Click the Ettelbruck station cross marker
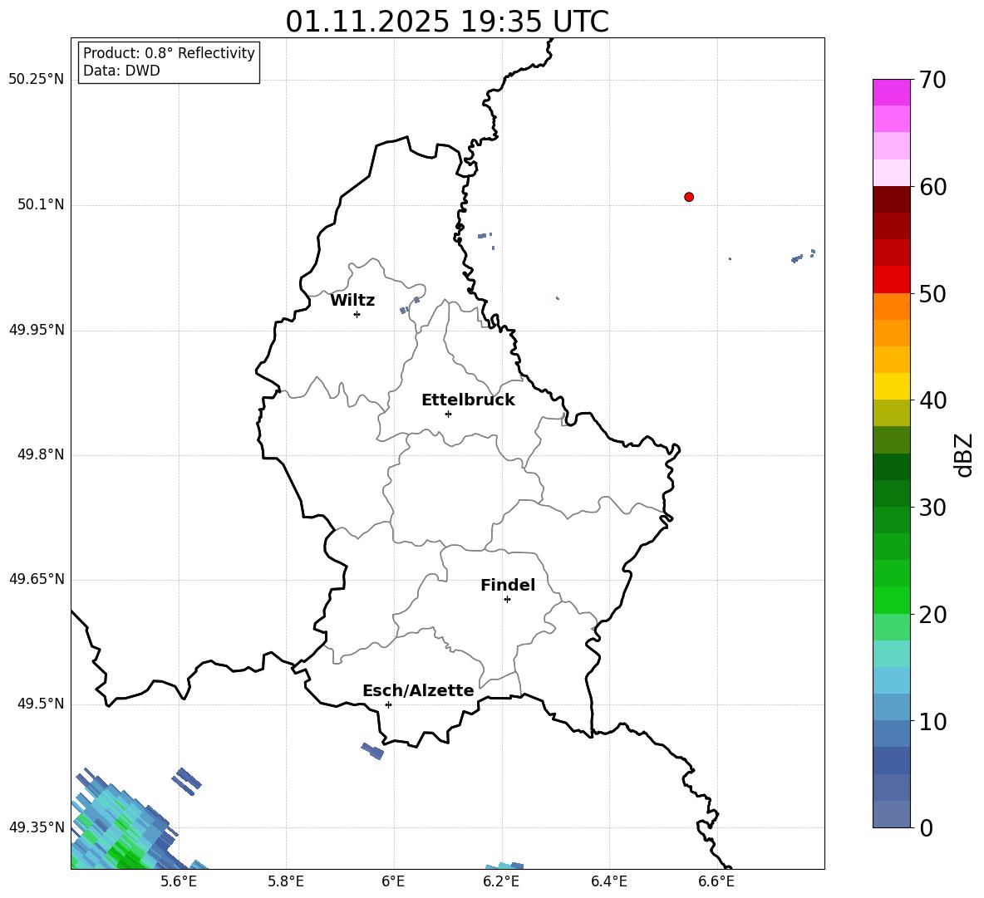The width and height of the screenshot is (984, 898). pos(448,414)
